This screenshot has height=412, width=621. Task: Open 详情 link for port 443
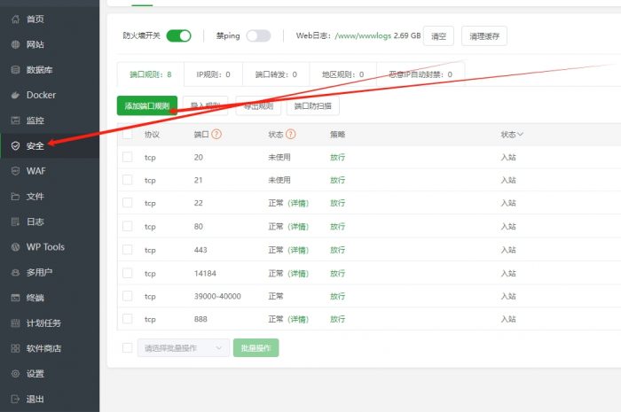point(298,250)
